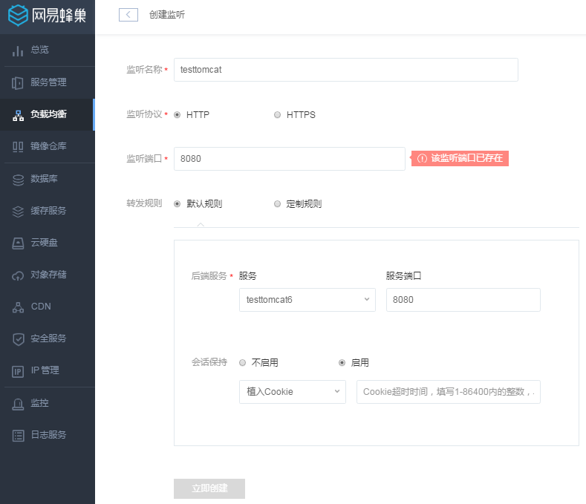Open 安全服务 menu item
The height and width of the screenshot is (504, 586).
coord(48,339)
